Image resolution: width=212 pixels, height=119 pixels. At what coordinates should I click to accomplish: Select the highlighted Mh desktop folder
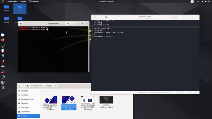point(20,9)
